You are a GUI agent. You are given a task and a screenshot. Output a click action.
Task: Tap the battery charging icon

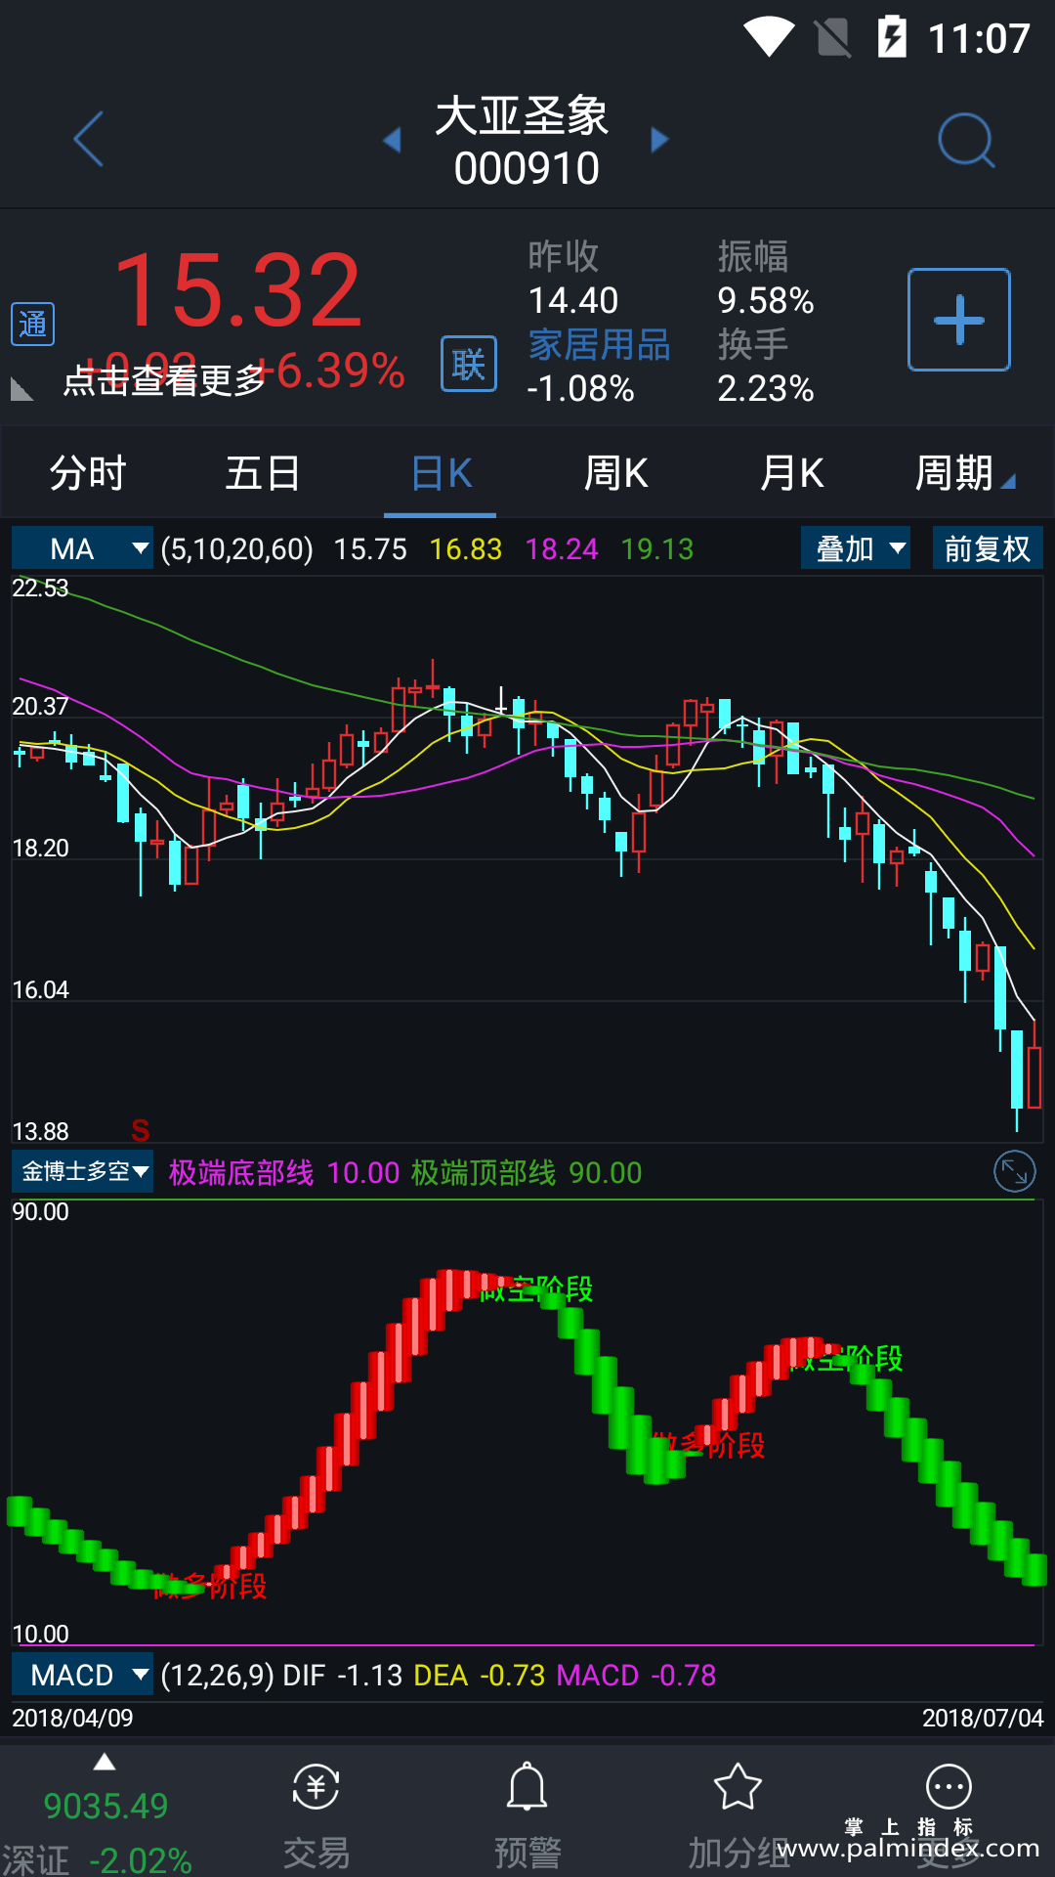[x=892, y=37]
